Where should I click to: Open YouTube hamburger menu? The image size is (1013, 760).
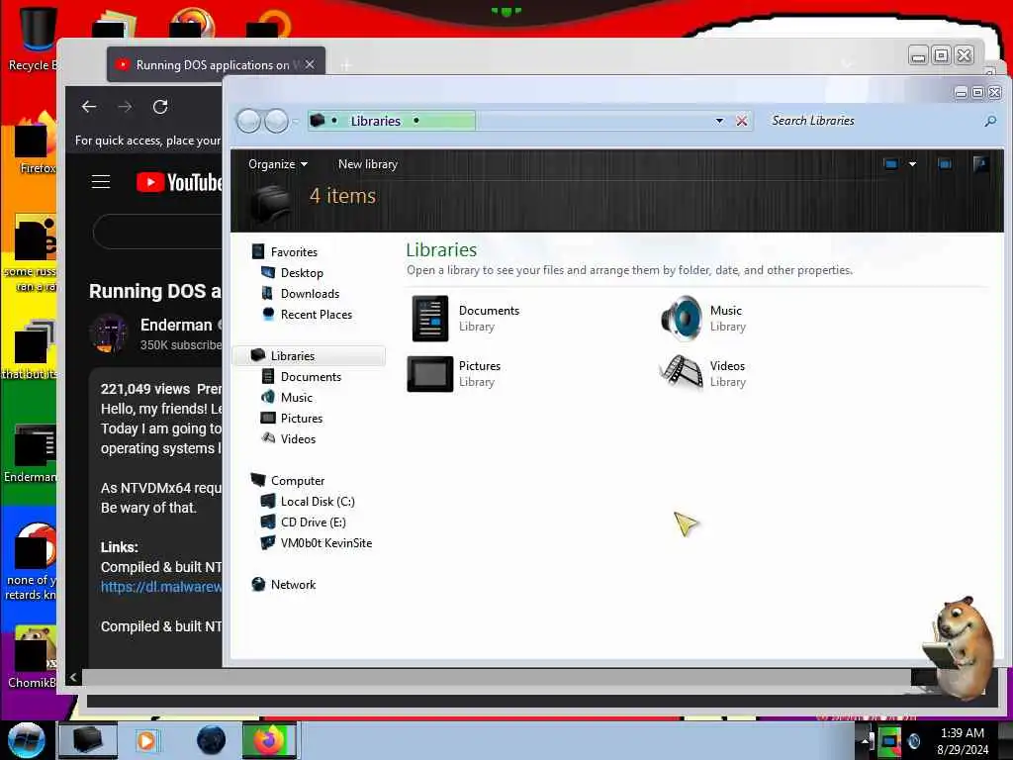point(101,182)
